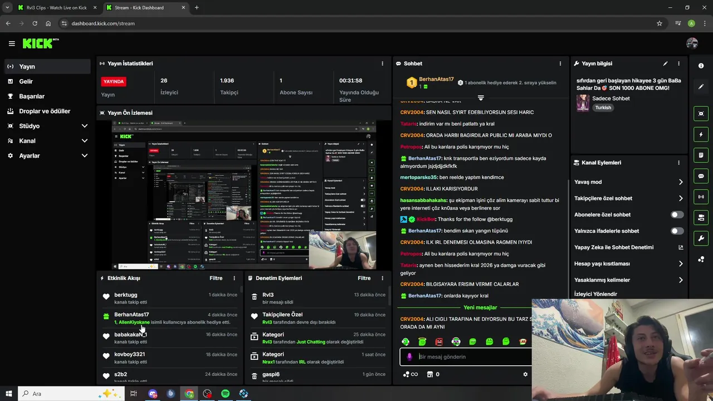Screen dimensions: 713x401
Task: Collapse the gift leaderboard chevron in chat
Action: pos(481,98)
